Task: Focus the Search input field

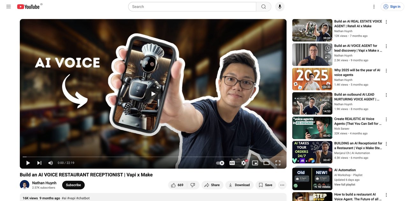Action: pos(192,7)
